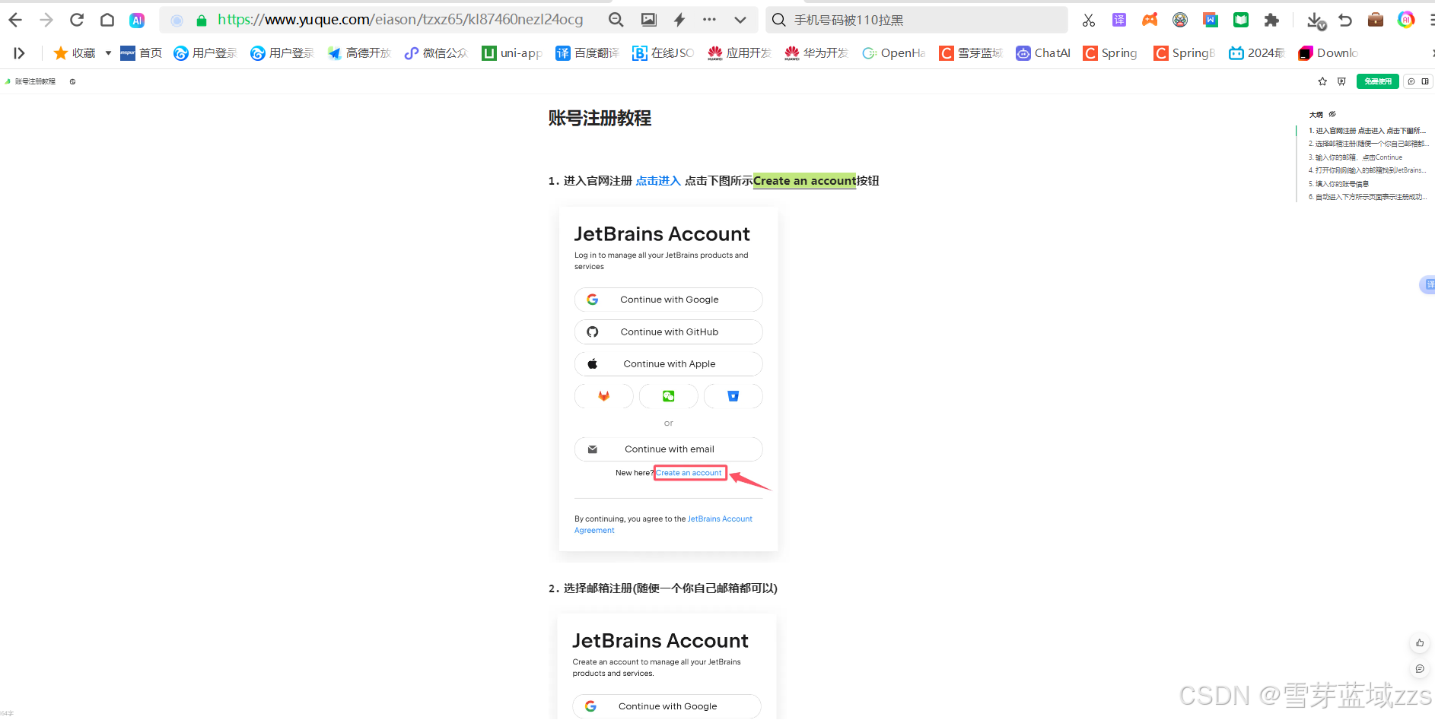Open the 首页 bookmark

[142, 52]
